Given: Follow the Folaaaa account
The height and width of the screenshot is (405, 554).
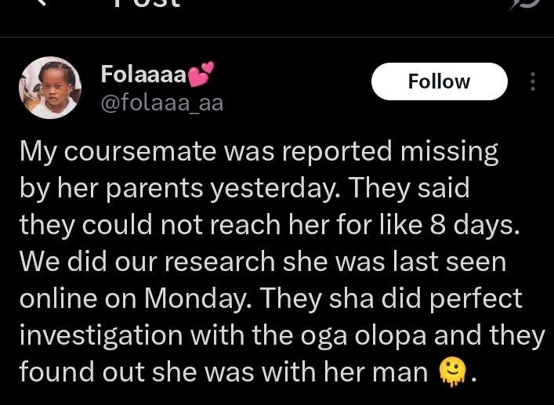Looking at the screenshot, I should coord(439,81).
